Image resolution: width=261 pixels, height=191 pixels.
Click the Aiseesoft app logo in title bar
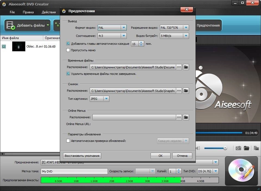click(4, 4)
